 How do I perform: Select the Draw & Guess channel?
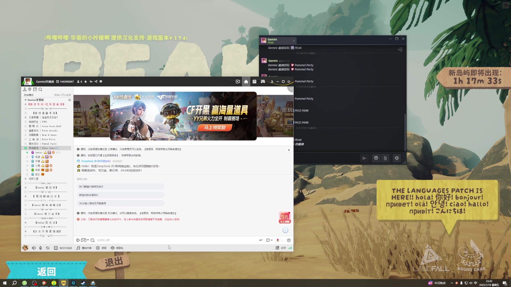coord(43,135)
